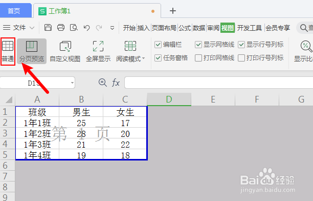Image resolution: width=313 pixels, height=201 pixels.
Task: Select column C header
Action: [x=125, y=99]
